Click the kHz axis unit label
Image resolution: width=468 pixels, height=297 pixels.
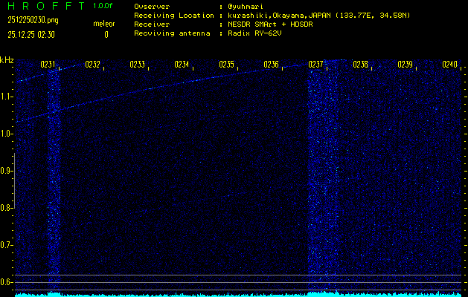(x=7, y=59)
